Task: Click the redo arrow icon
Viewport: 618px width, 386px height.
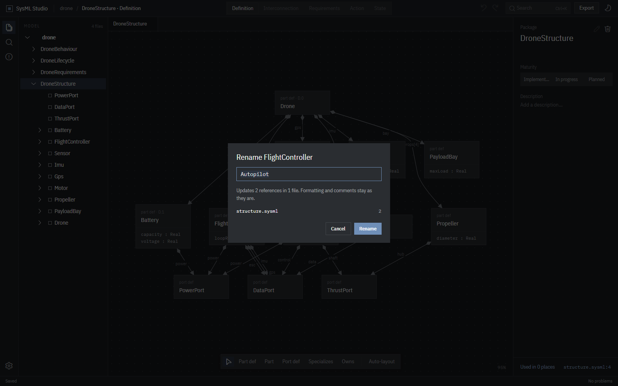Action: tap(496, 8)
